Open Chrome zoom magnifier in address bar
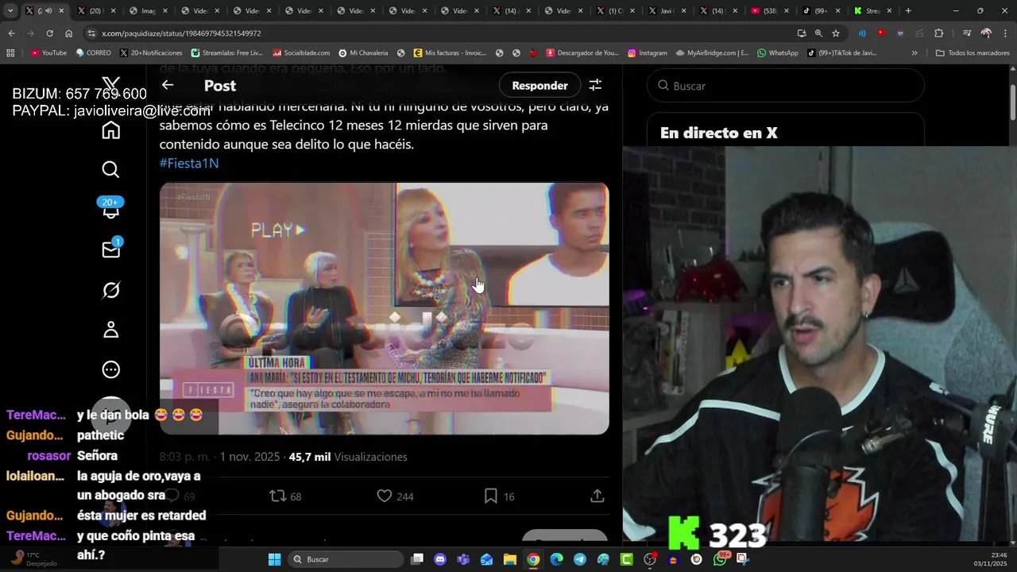 [818, 33]
